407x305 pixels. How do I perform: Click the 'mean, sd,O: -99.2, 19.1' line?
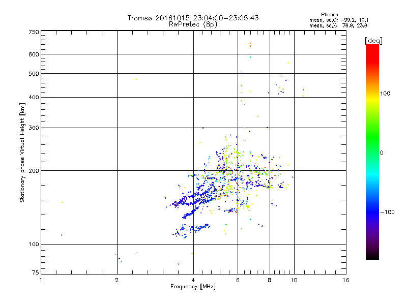(x=339, y=20)
